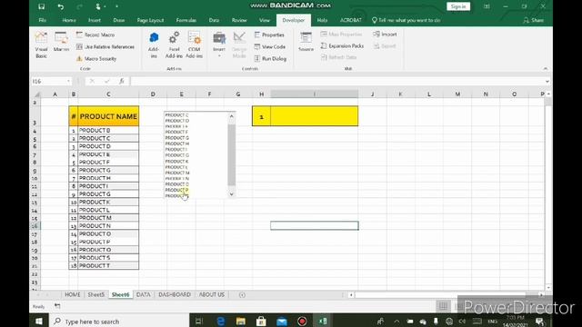Open COM Add-ins
The height and width of the screenshot is (327, 582).
[194, 45]
